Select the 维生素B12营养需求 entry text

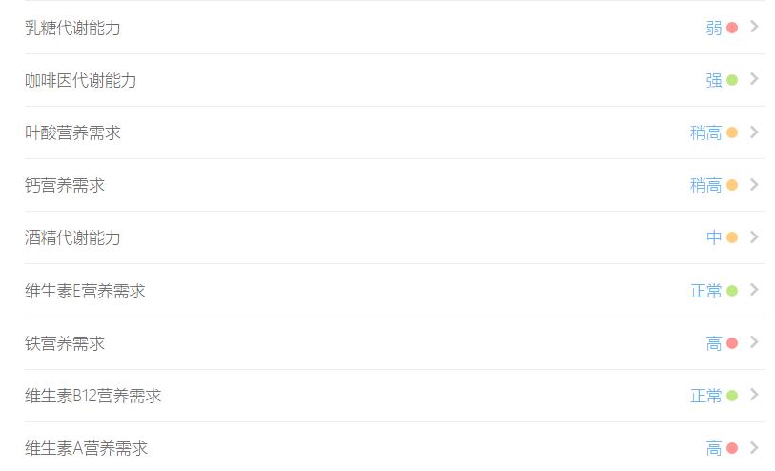click(92, 396)
